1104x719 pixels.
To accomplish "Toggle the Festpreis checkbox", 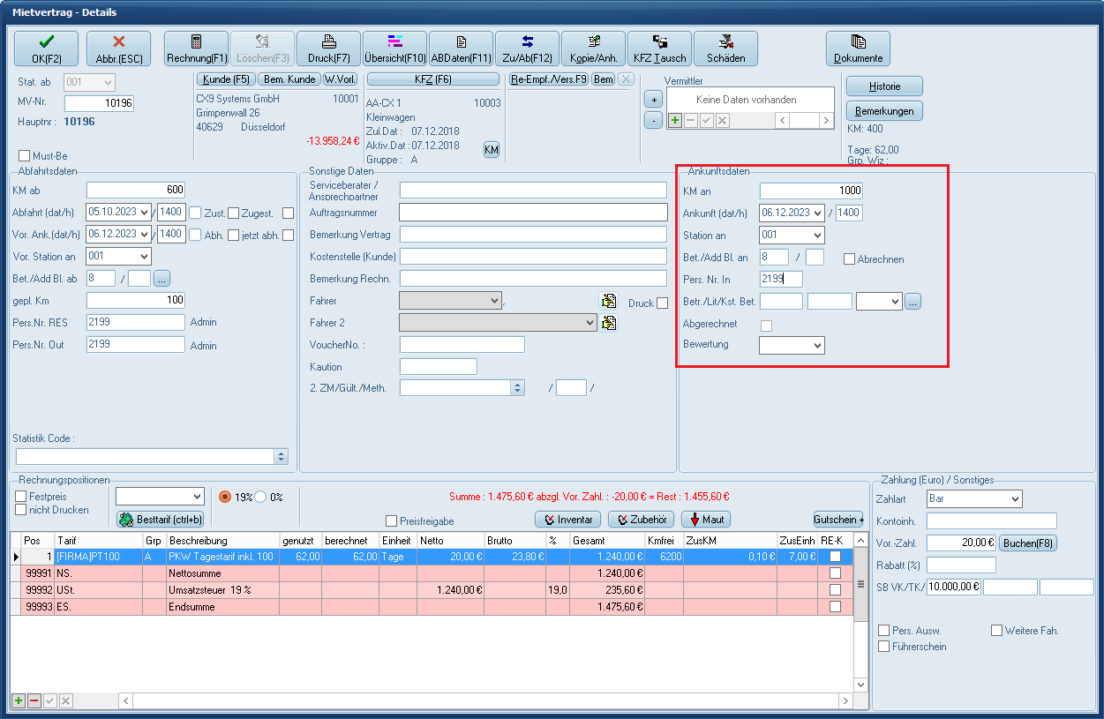I will [x=21, y=497].
